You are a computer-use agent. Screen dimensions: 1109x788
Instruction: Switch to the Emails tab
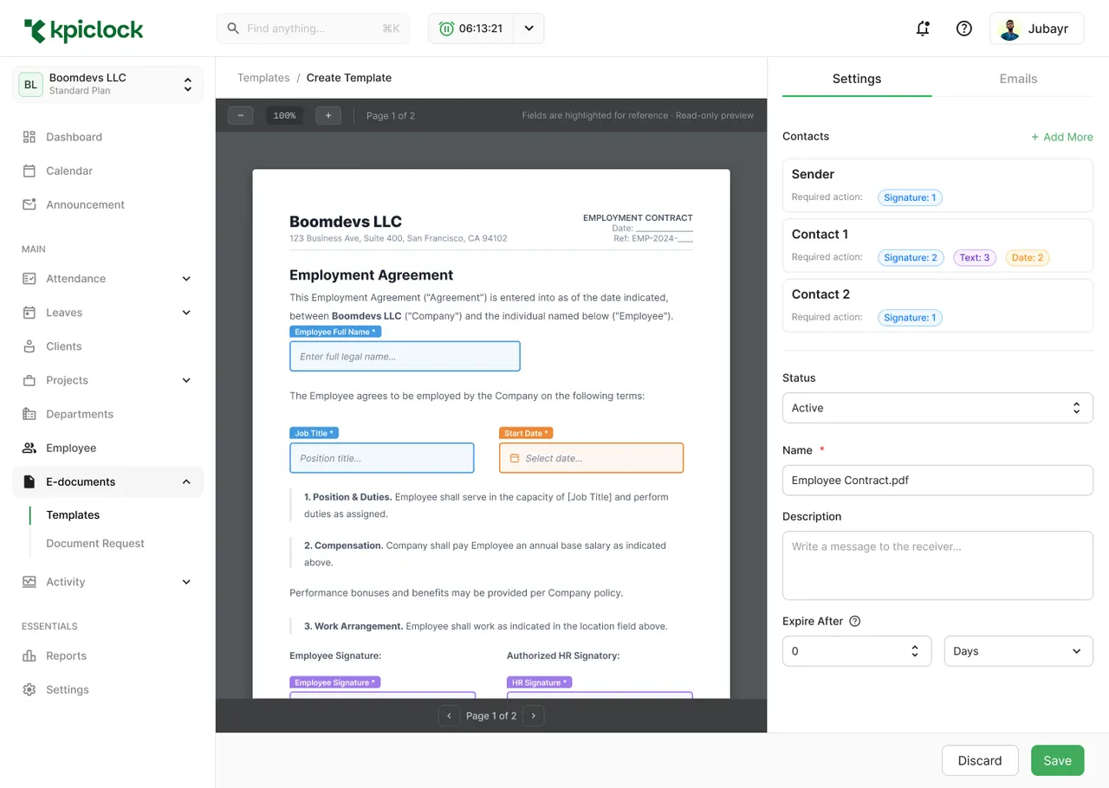point(1018,79)
